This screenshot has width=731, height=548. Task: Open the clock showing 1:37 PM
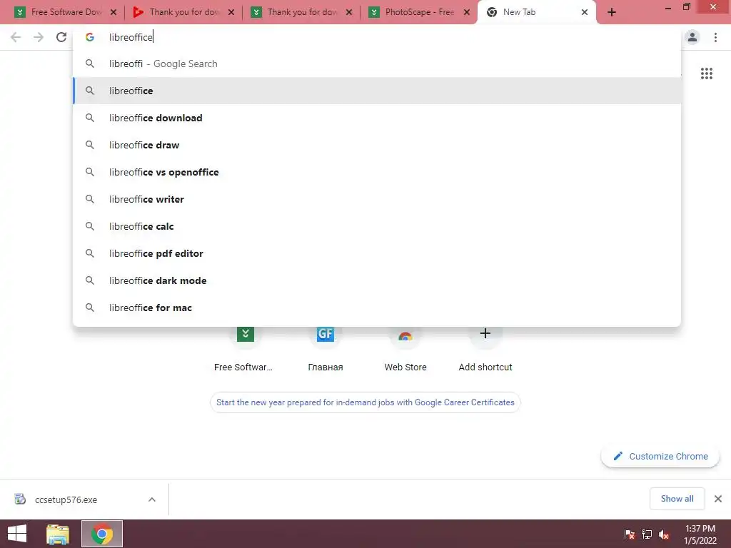click(x=700, y=534)
